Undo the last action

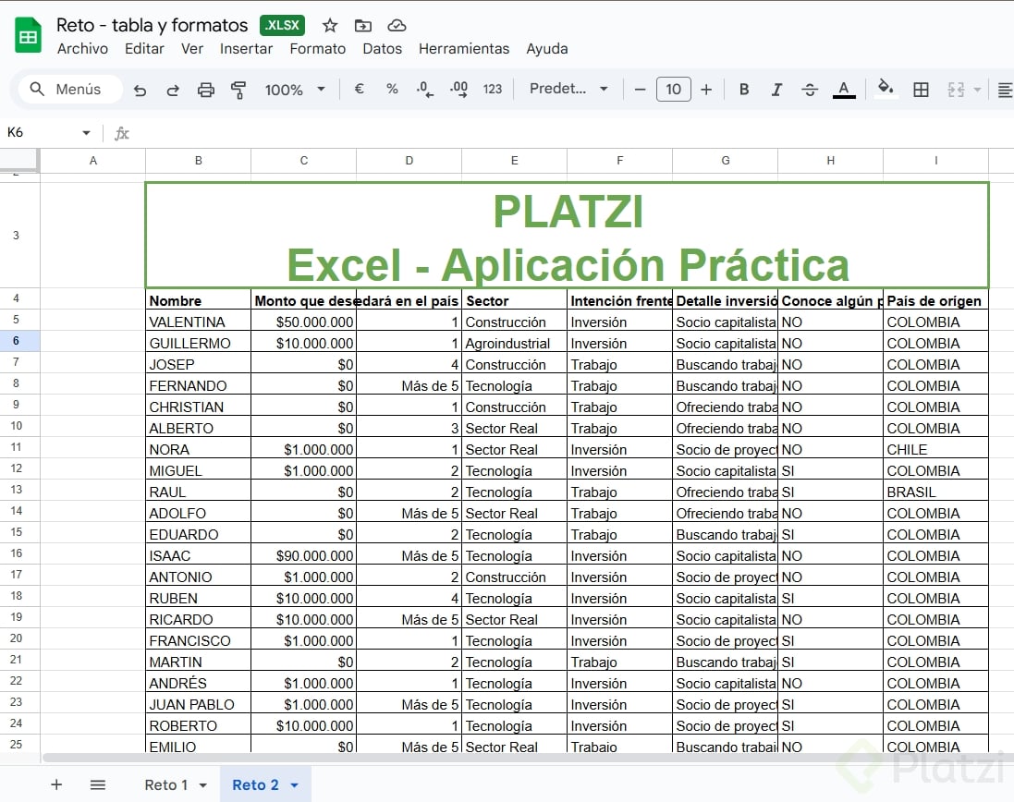tap(140, 90)
